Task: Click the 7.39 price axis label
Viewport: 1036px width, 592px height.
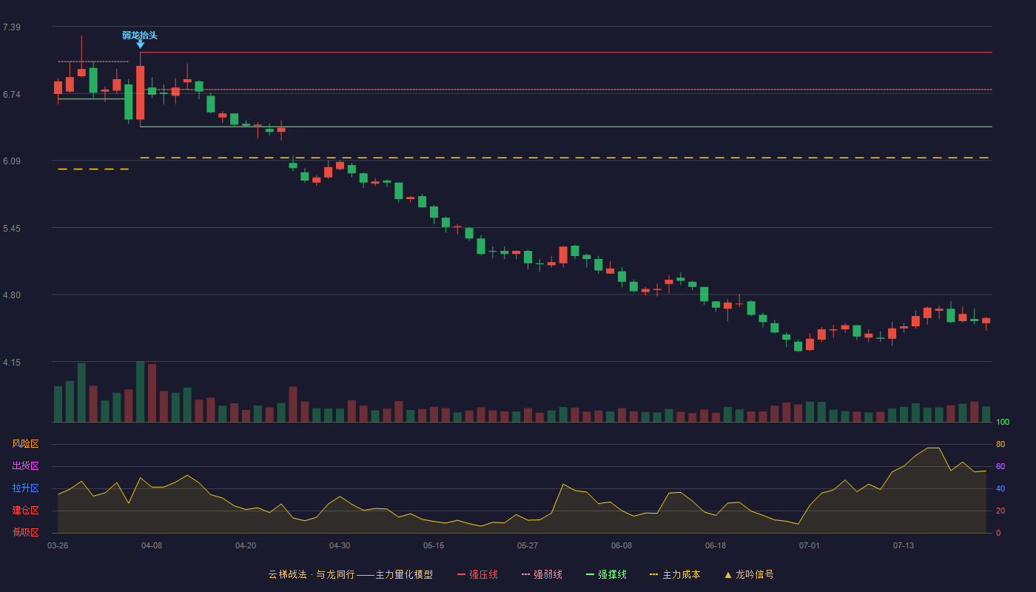Action: (12, 27)
